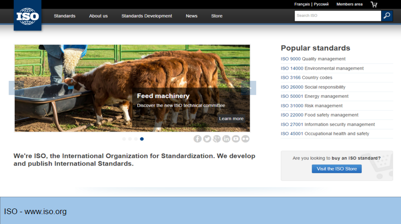
Task: Open the shopping cart icon
Action: coord(374,4)
